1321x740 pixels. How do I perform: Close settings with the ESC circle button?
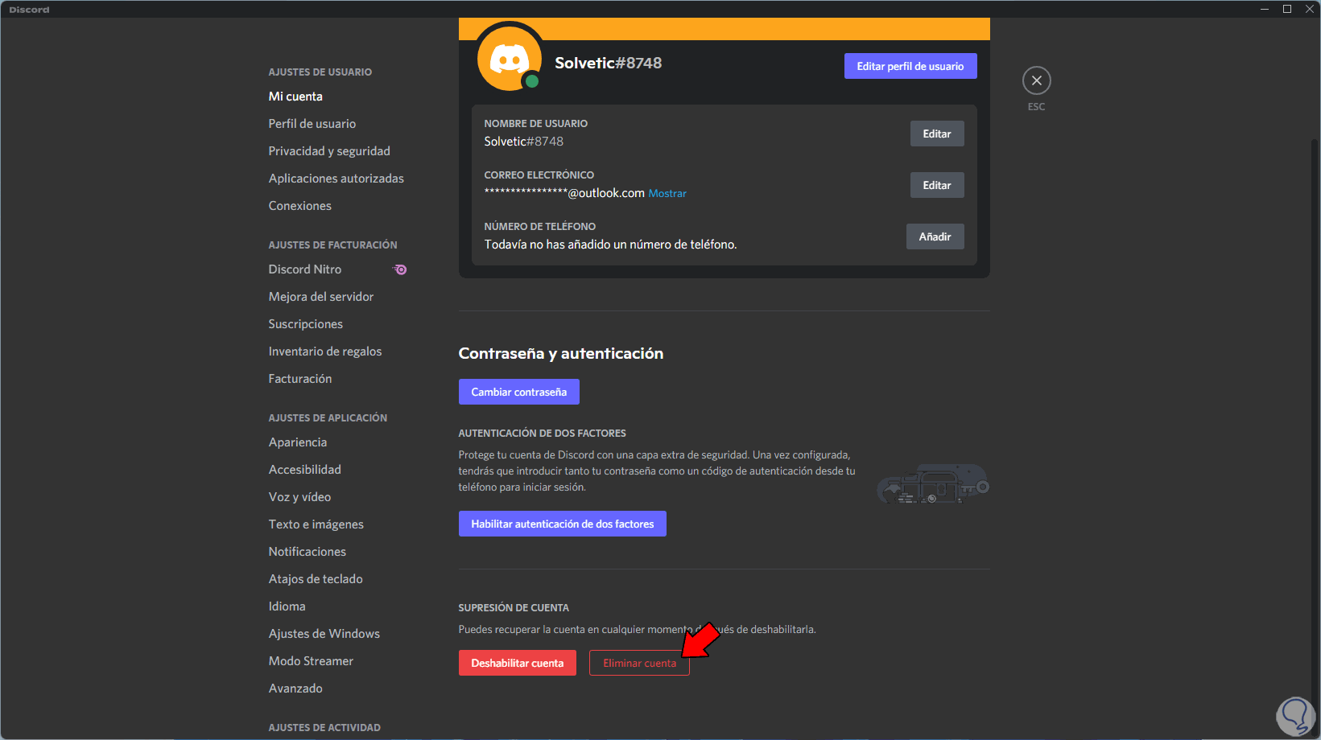1036,80
